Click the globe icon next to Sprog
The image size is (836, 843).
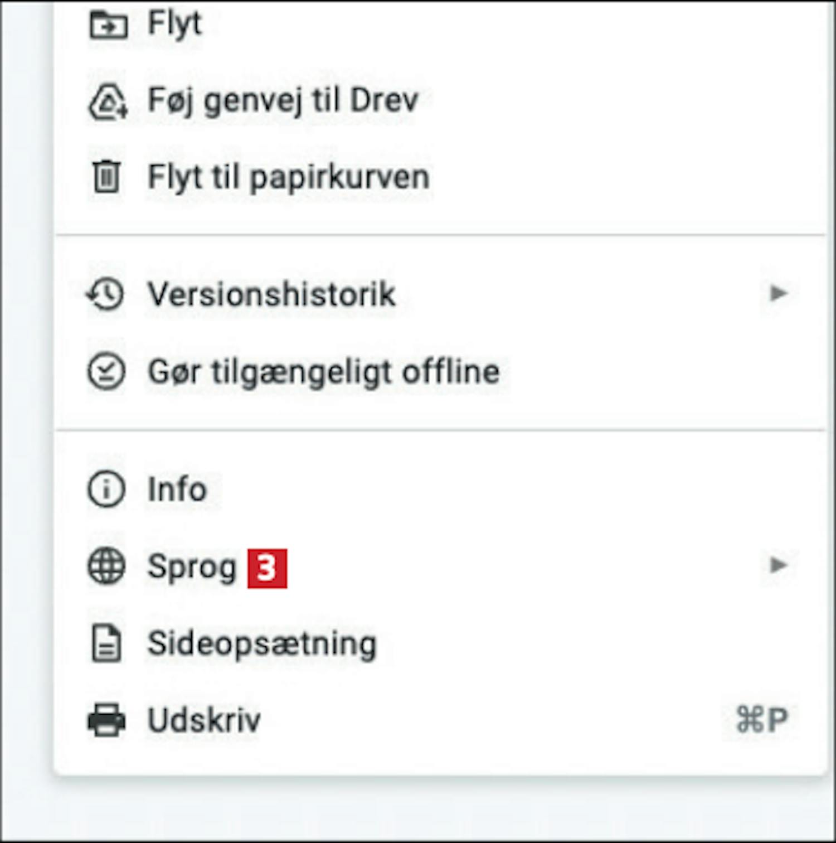[106, 566]
